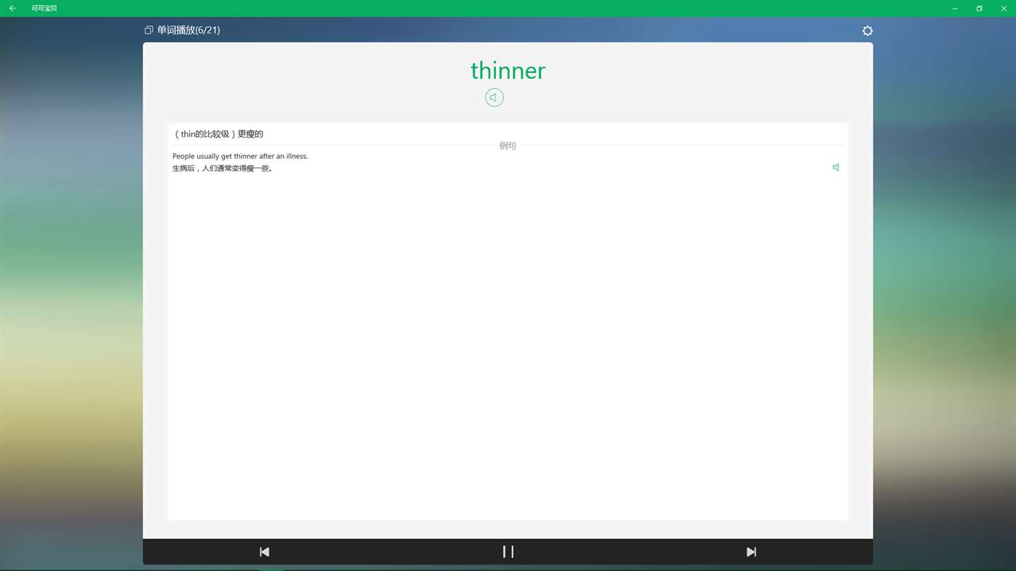Play audio of the example sentence
This screenshot has width=1016, height=571.
point(835,167)
